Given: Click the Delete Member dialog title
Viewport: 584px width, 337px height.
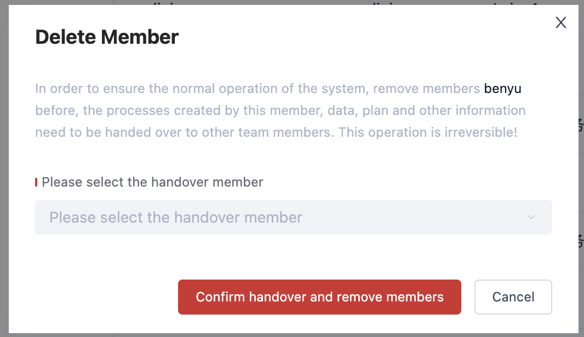Looking at the screenshot, I should [107, 37].
